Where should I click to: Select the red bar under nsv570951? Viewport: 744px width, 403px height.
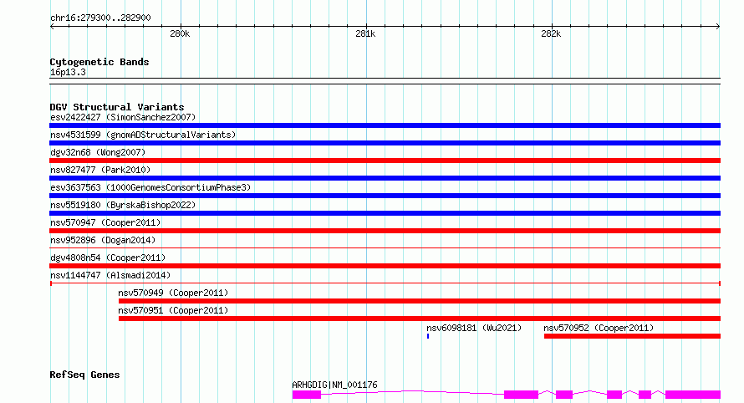(420, 319)
